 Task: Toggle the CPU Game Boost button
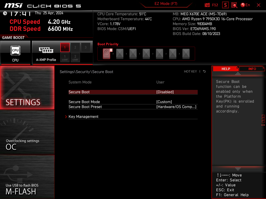click(x=15, y=53)
